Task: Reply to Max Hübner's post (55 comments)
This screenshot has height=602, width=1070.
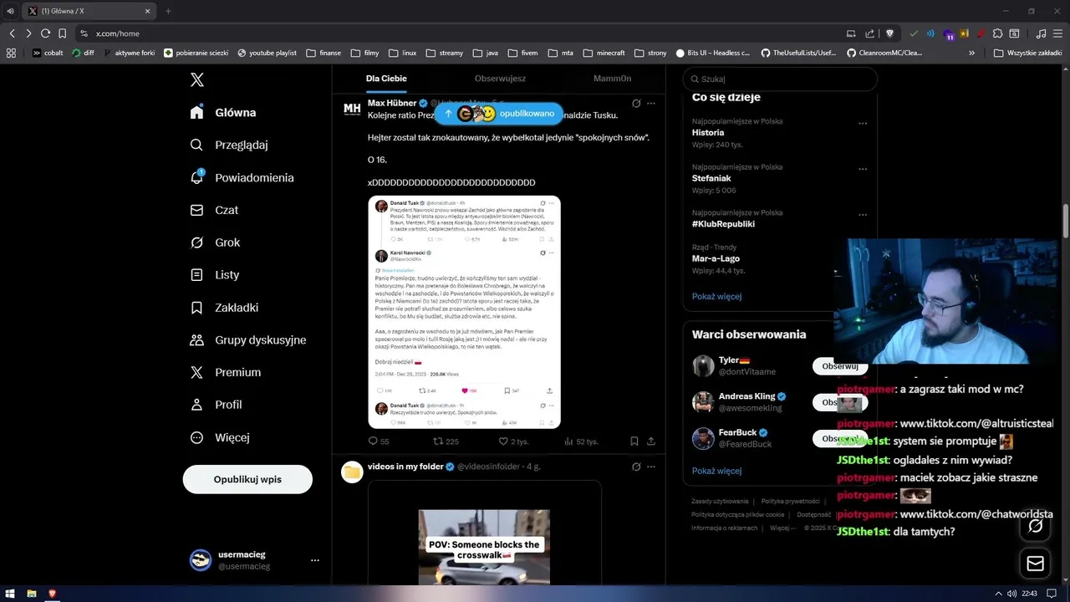Action: [379, 441]
